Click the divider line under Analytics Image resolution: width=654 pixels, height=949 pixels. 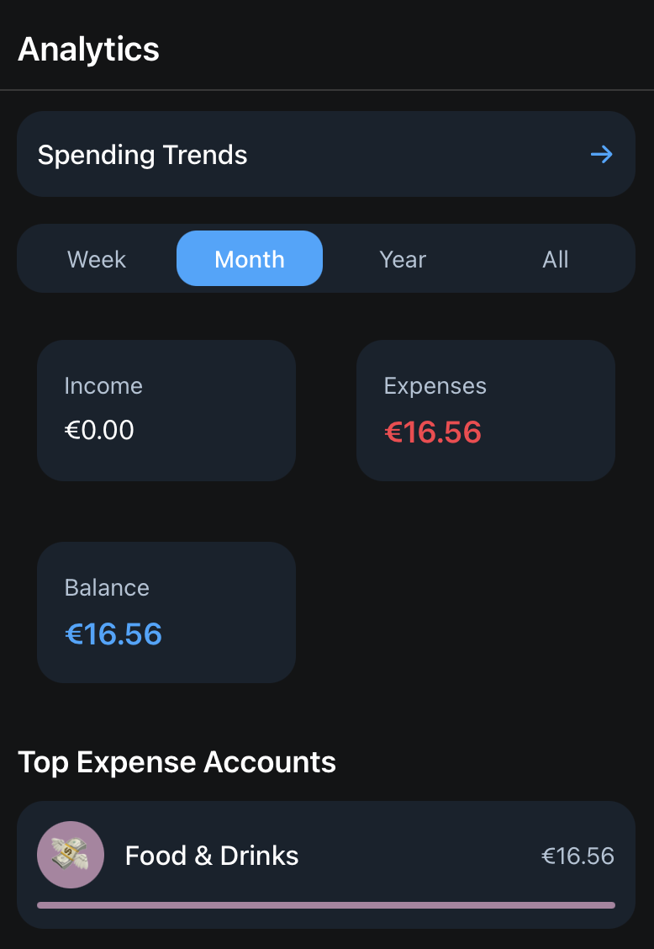[x=327, y=89]
